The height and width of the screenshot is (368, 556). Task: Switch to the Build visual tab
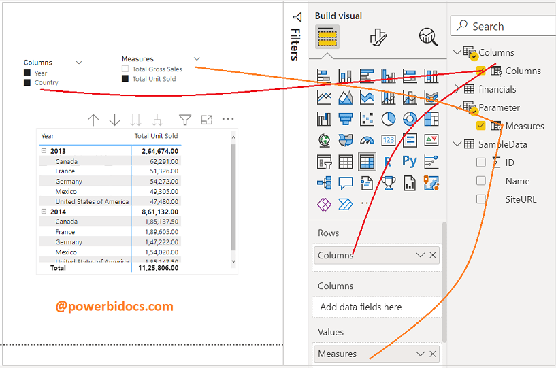327,37
